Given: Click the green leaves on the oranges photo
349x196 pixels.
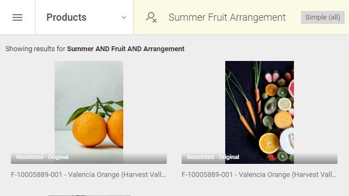Looking at the screenshot, I should click(94, 110).
